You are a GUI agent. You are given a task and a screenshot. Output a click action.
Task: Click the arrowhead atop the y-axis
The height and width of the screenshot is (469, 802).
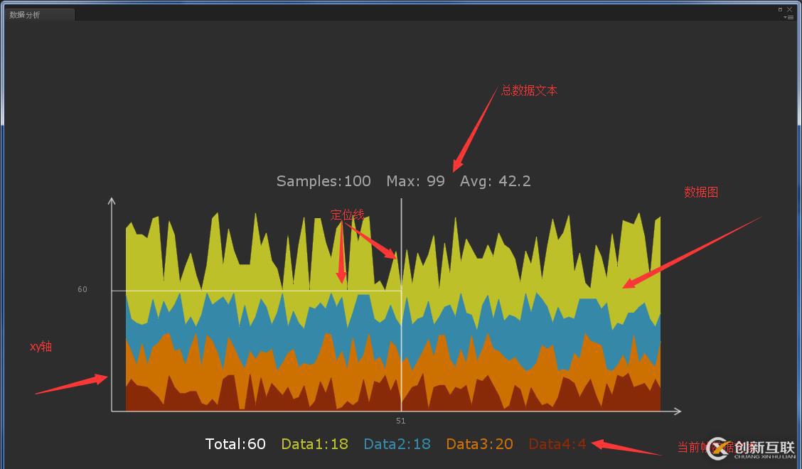tap(112, 201)
